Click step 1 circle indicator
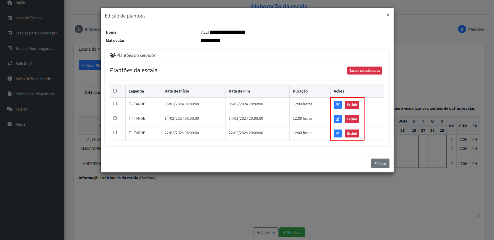494x240 pixels. tap(79, 29)
